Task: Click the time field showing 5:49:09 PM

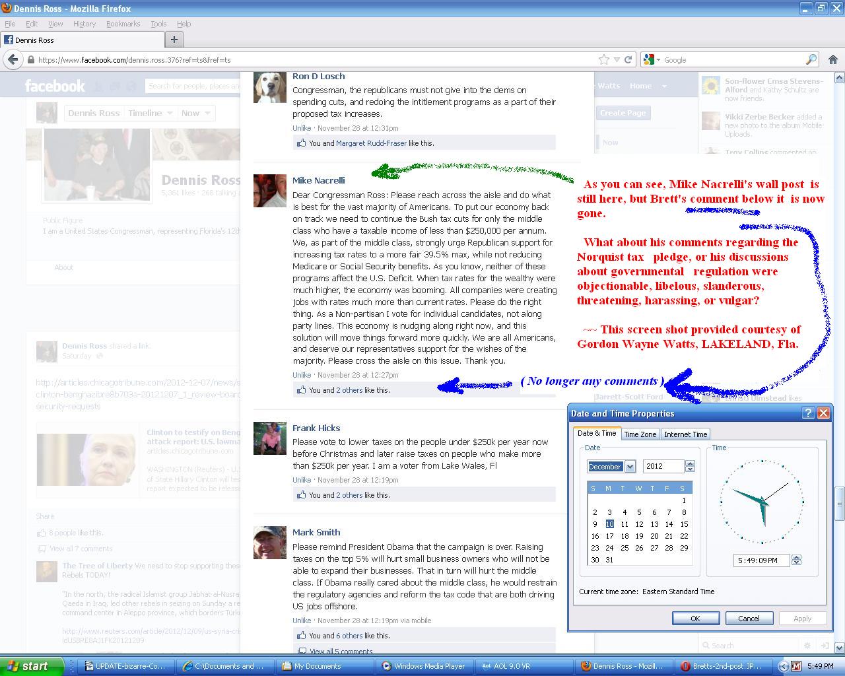Action: pyautogui.click(x=761, y=560)
